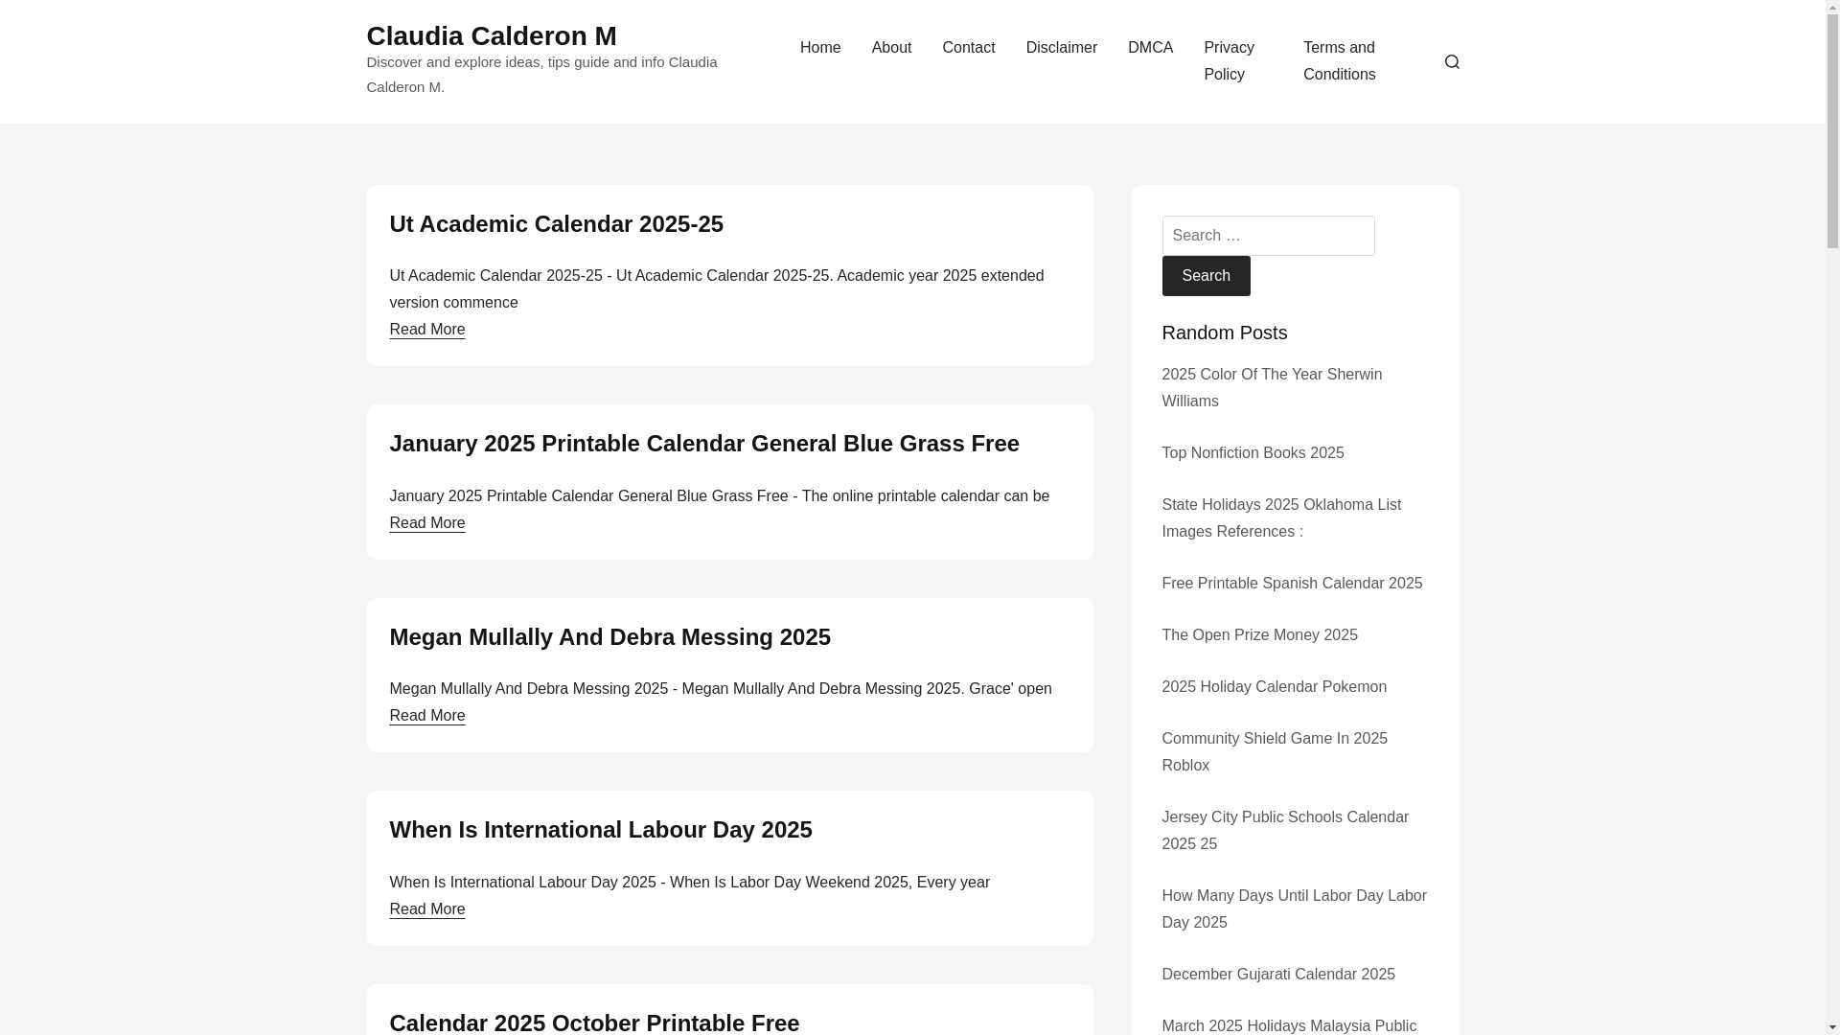Open January 2025 Printable Calendar General Blue post
This screenshot has height=1035, width=1840.
tap(703, 443)
